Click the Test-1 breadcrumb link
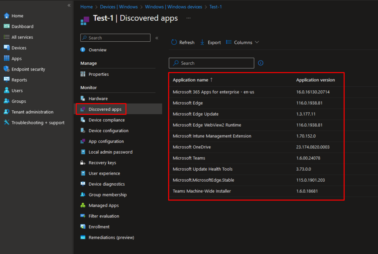 (216, 7)
